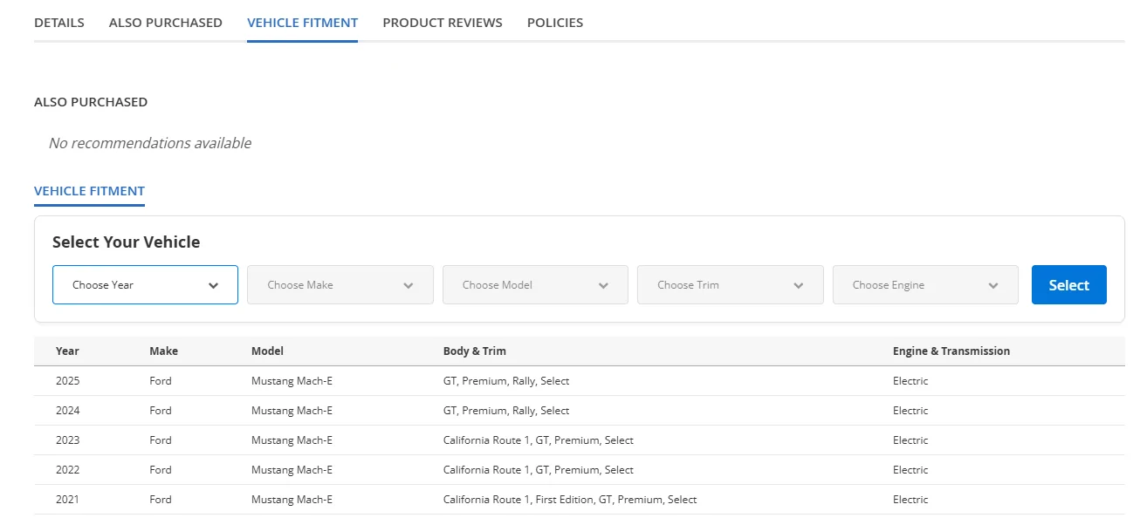The image size is (1140, 518).
Task: Open the Product Reviews tab
Action: (443, 23)
